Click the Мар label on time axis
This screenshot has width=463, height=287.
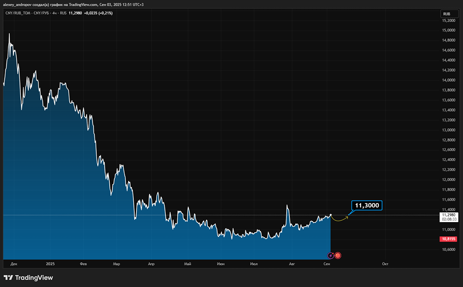point(116,264)
